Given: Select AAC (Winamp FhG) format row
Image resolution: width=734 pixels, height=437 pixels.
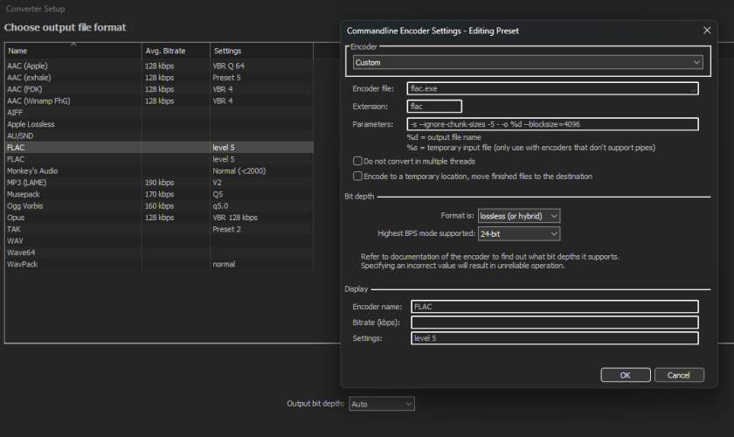Looking at the screenshot, I should tap(159, 101).
